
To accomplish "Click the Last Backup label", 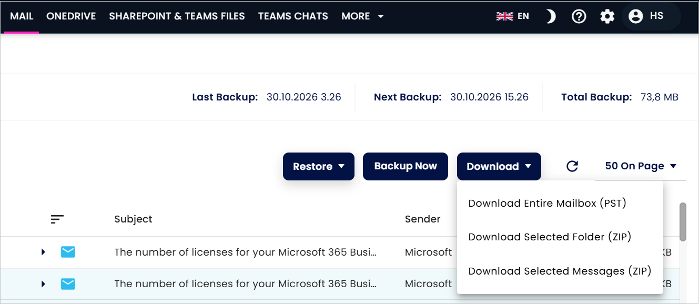I will (x=225, y=97).
